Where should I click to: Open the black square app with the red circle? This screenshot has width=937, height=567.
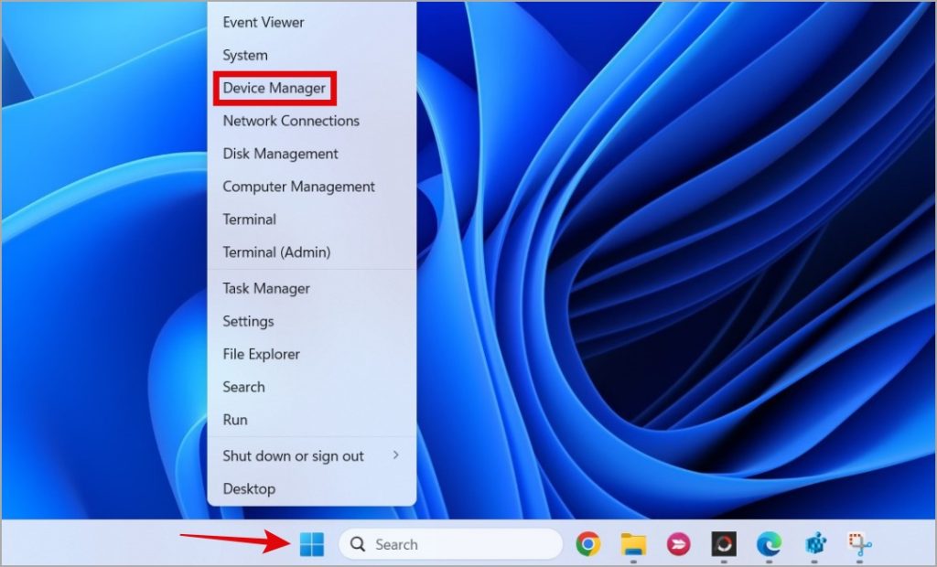724,544
